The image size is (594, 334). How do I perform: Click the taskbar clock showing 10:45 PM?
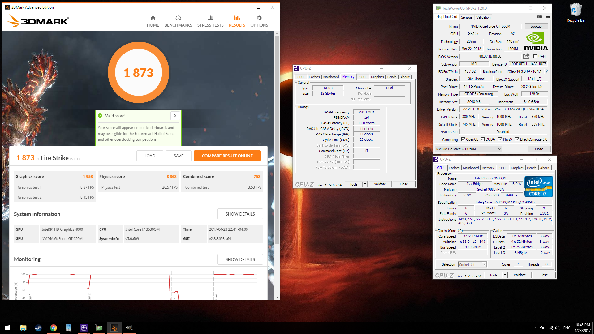click(x=582, y=328)
